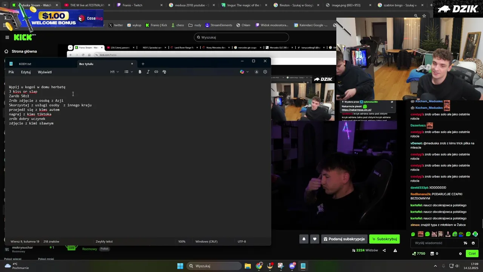Image resolution: width=483 pixels, height=272 pixels.
Task: Change Windows (CRLF) line ending
Action: click(206, 241)
